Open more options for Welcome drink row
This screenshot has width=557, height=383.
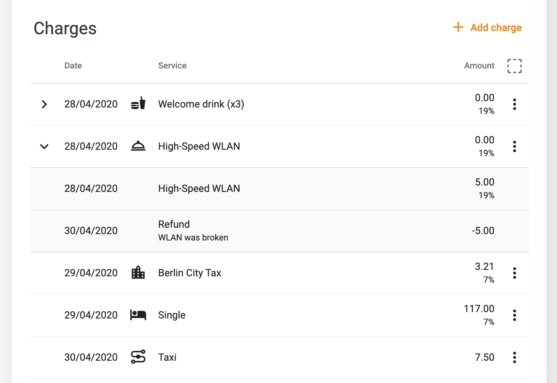(514, 104)
